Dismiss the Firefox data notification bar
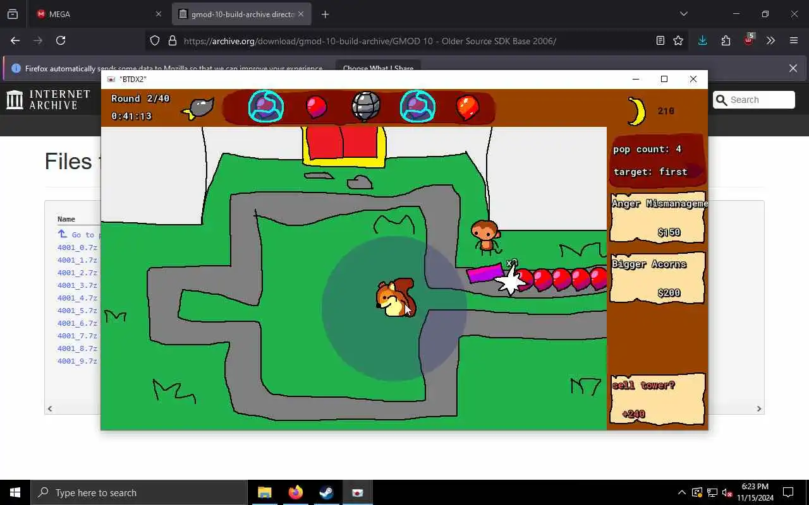The height and width of the screenshot is (505, 809). (793, 68)
